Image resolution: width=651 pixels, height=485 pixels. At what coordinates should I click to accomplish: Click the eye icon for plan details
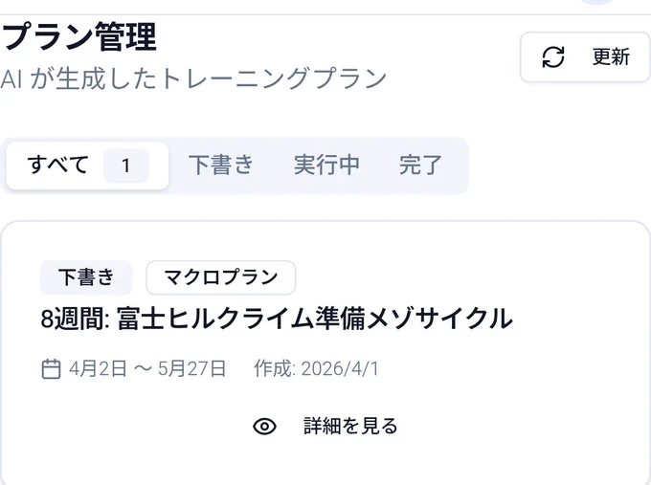264,426
